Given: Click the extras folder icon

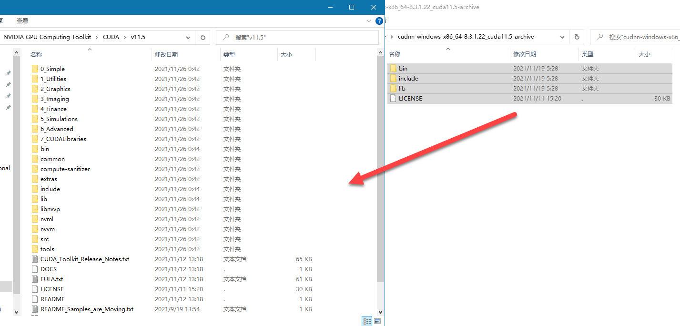Looking at the screenshot, I should (x=34, y=179).
